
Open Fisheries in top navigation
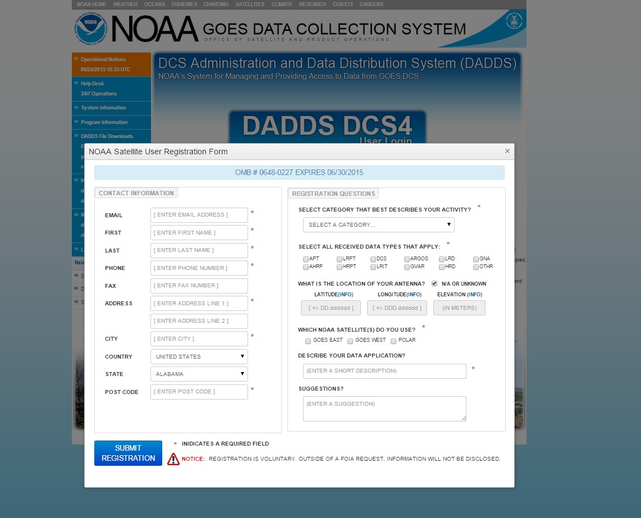point(184,4)
